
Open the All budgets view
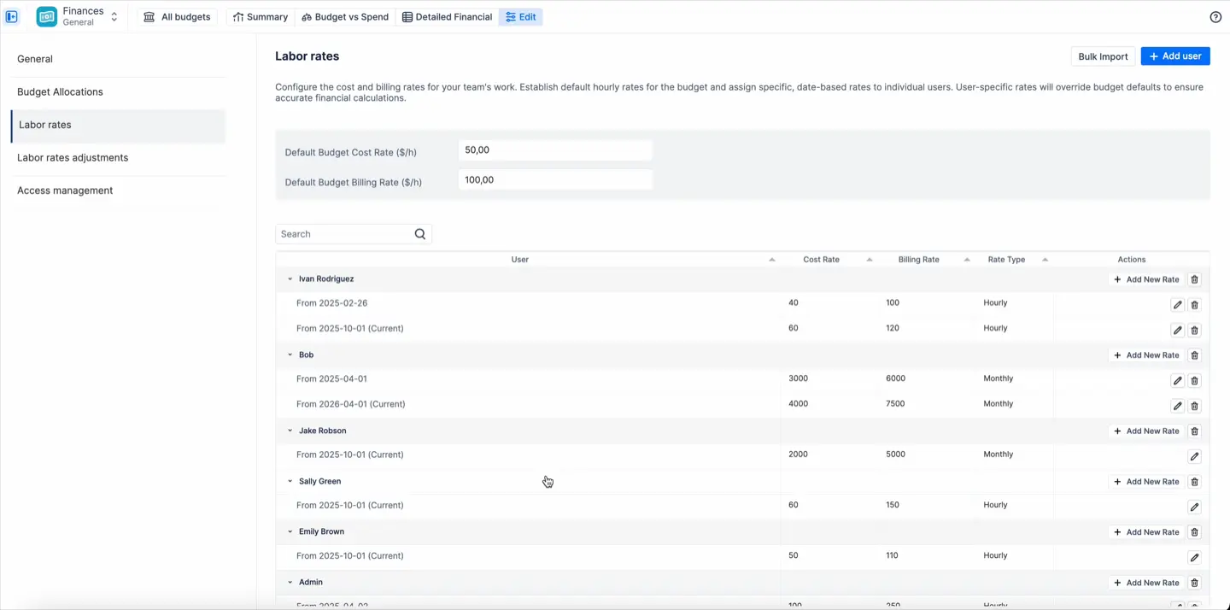point(177,17)
